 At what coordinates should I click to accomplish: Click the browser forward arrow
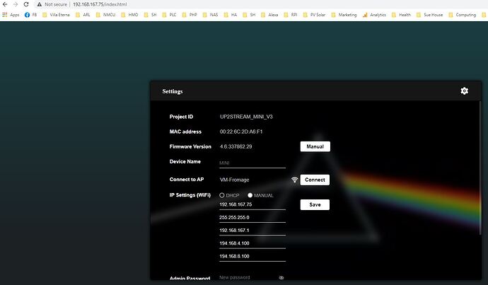coord(16,4)
